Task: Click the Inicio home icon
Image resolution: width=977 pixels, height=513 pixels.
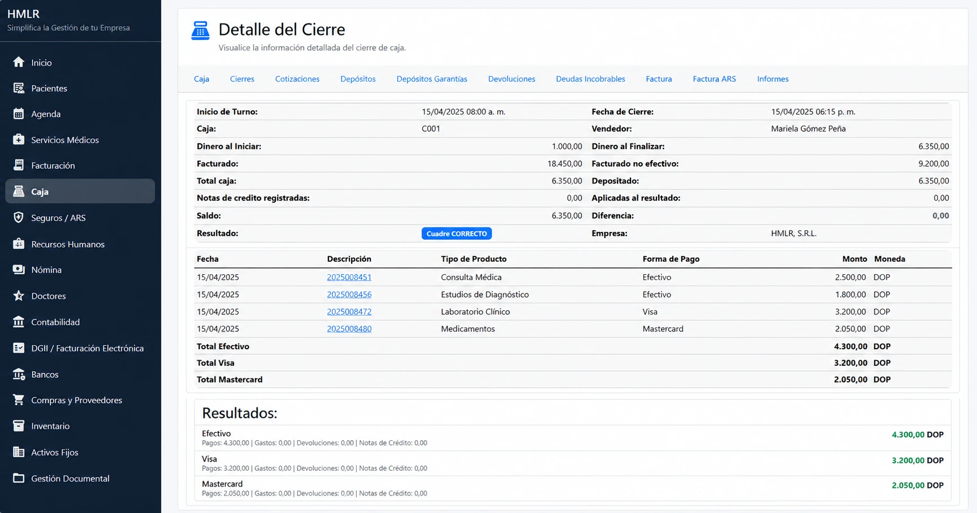Action: 19,62
